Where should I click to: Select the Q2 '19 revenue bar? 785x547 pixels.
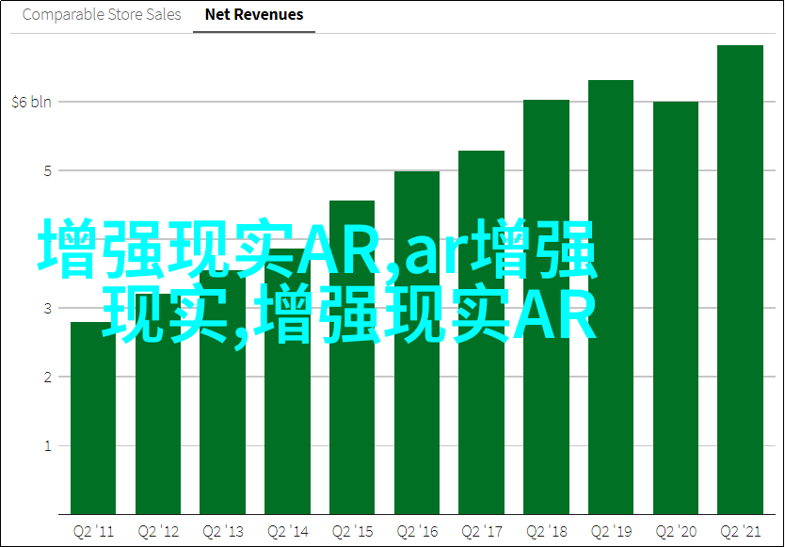(611, 298)
